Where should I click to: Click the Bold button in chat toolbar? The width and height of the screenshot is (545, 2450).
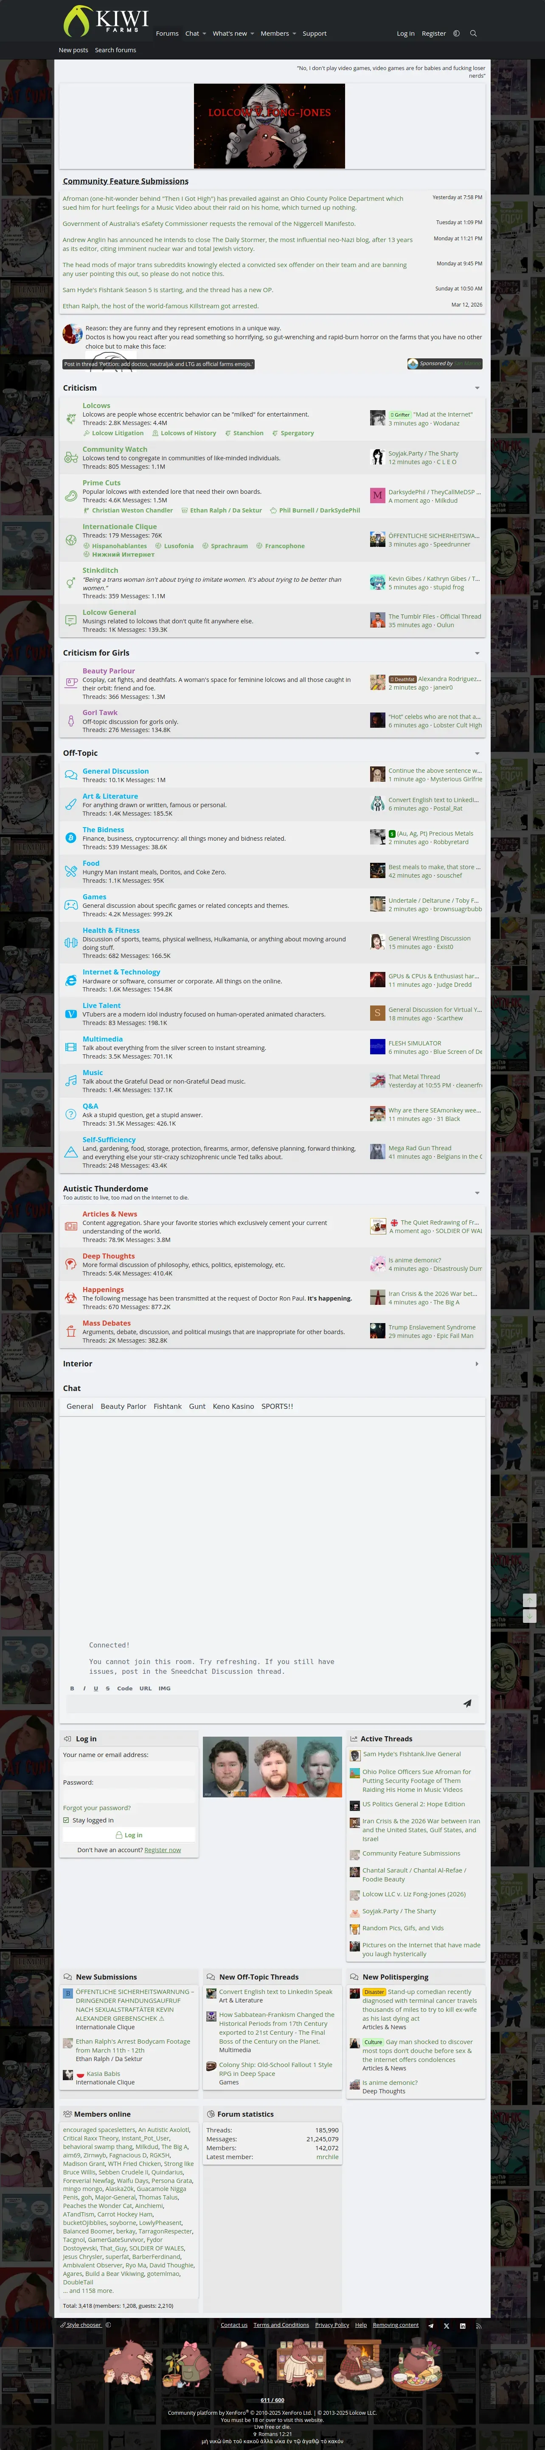pyautogui.click(x=72, y=1688)
